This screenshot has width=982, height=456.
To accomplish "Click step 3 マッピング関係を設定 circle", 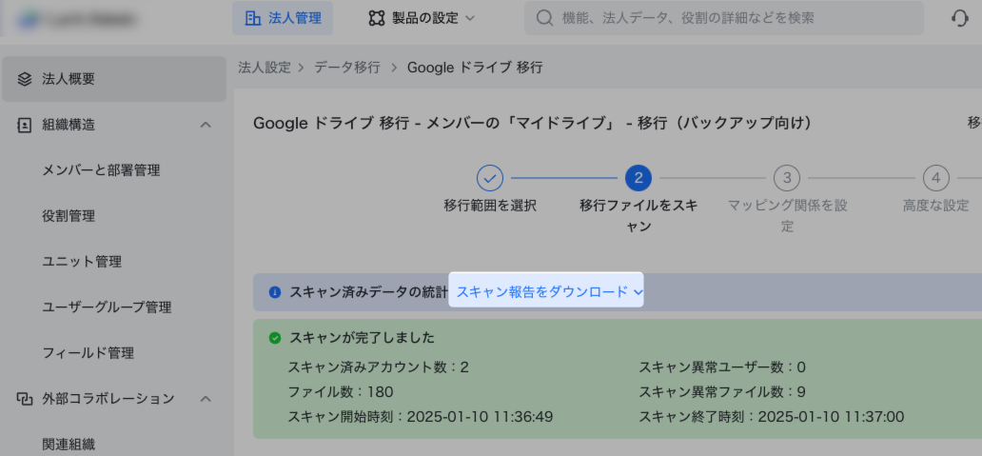I will click(787, 178).
